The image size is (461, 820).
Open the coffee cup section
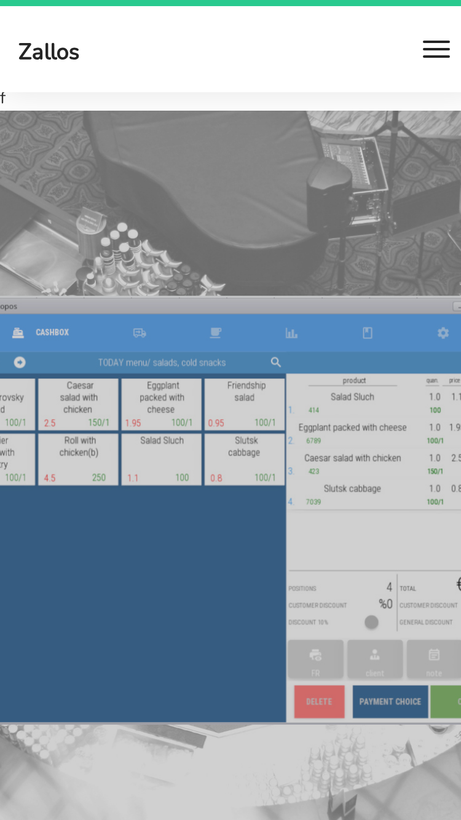[215, 333]
